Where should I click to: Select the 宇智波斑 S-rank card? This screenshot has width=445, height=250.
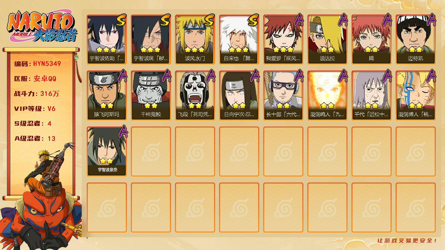(151, 39)
